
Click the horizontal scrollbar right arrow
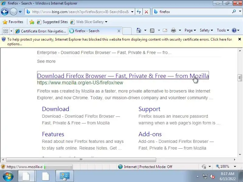point(234,160)
